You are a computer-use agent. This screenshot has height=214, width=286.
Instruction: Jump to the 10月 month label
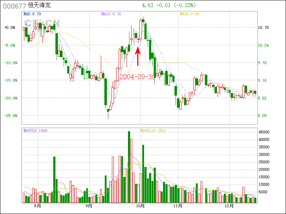140,206
